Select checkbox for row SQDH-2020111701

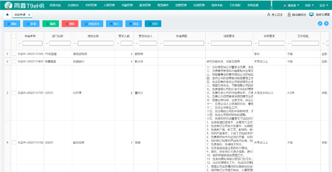14,93
